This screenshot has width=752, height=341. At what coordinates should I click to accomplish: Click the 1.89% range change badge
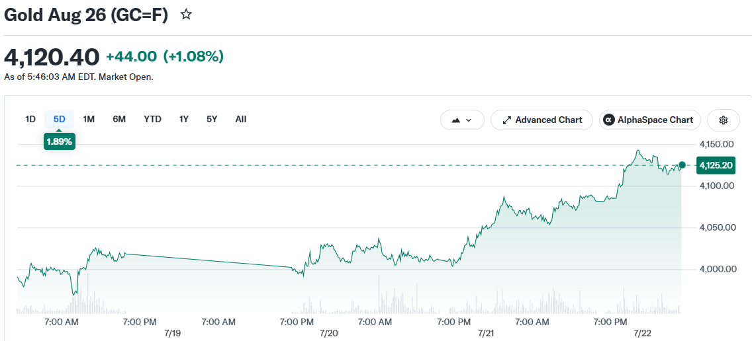click(x=60, y=142)
